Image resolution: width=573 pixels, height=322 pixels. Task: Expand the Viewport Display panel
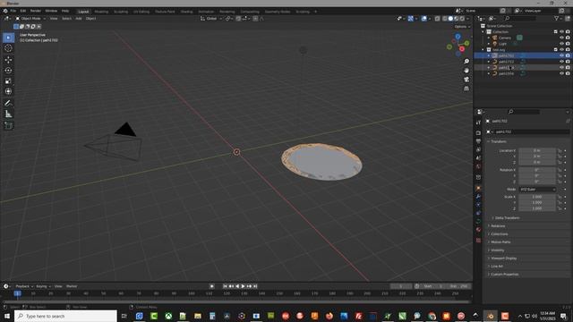pos(503,258)
